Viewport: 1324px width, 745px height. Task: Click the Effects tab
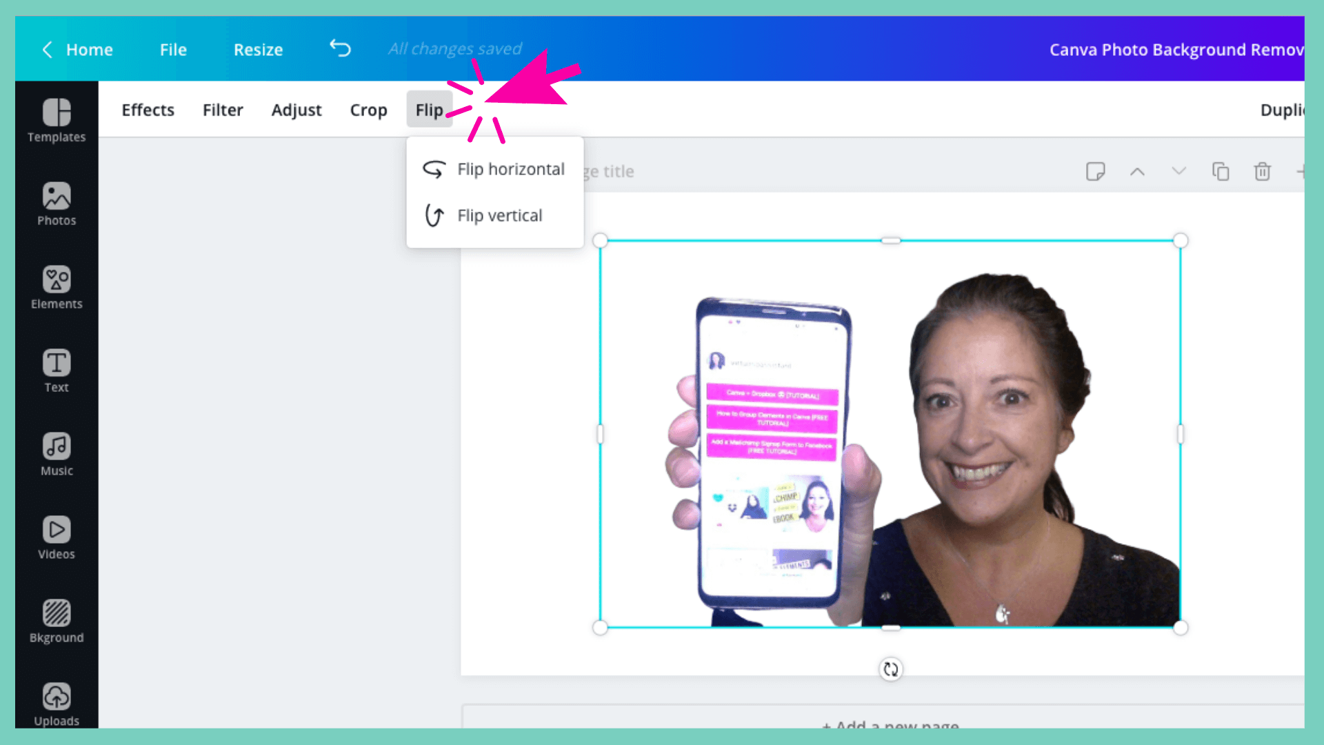[x=148, y=110]
